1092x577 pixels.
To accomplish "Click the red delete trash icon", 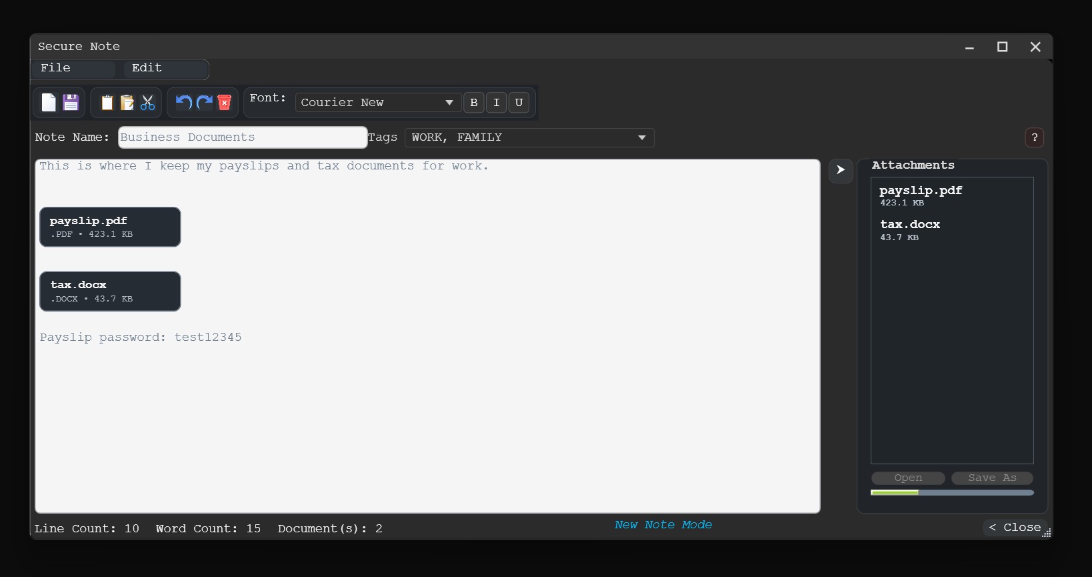I will [225, 102].
